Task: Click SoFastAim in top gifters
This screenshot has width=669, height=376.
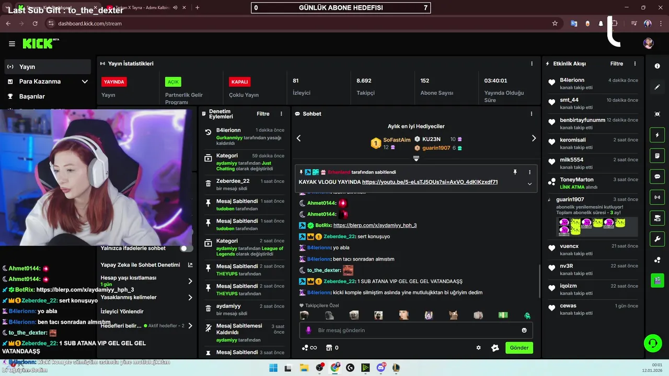Action: (397, 140)
